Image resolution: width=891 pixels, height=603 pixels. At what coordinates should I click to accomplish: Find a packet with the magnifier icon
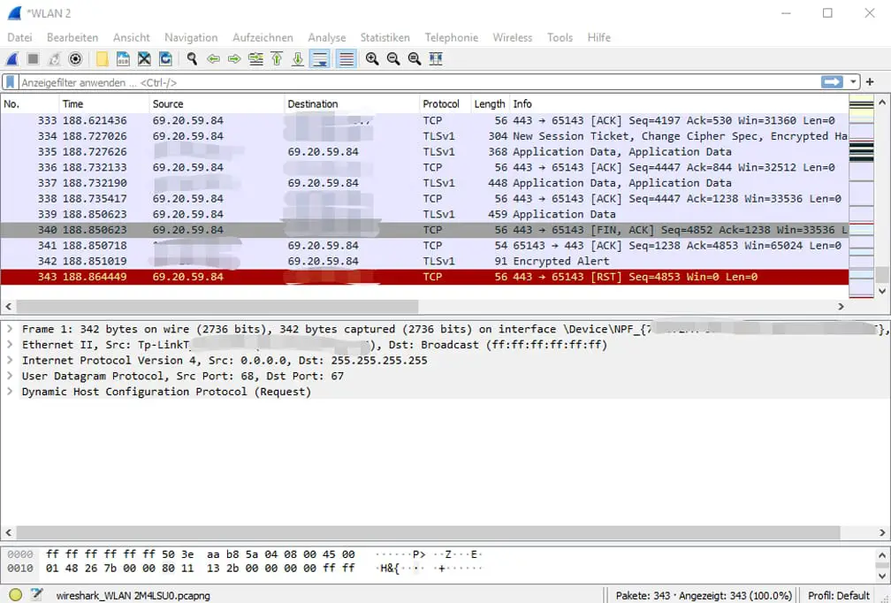coord(192,58)
